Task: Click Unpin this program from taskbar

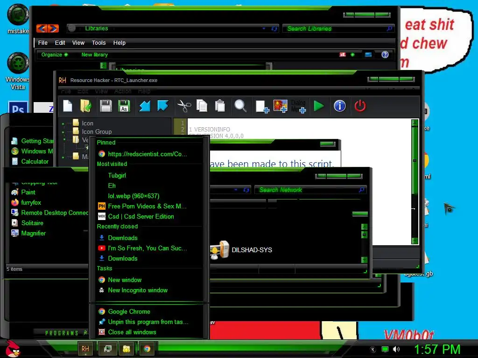Action: [149, 322]
